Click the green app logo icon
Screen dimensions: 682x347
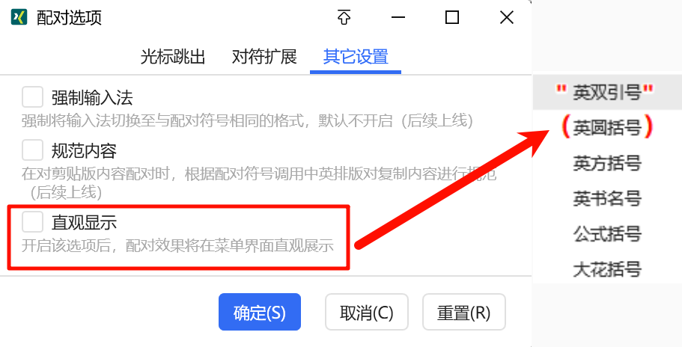coord(19,17)
